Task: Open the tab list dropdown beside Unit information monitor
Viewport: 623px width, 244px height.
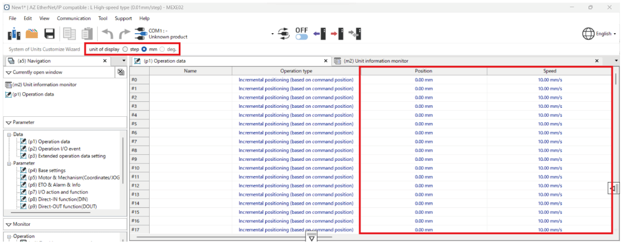Action: (x=616, y=61)
